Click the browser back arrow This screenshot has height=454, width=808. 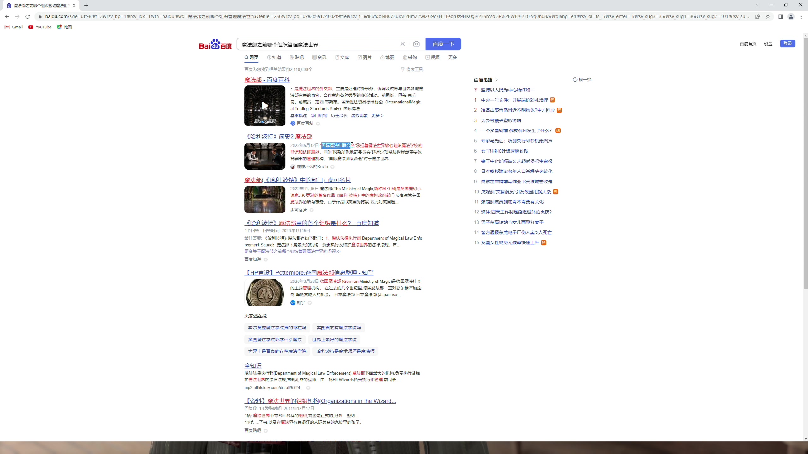7,16
